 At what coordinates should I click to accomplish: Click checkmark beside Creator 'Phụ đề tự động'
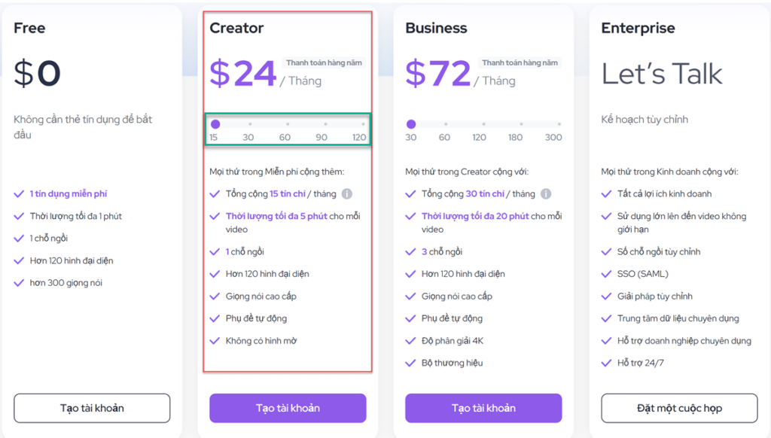[x=215, y=318]
